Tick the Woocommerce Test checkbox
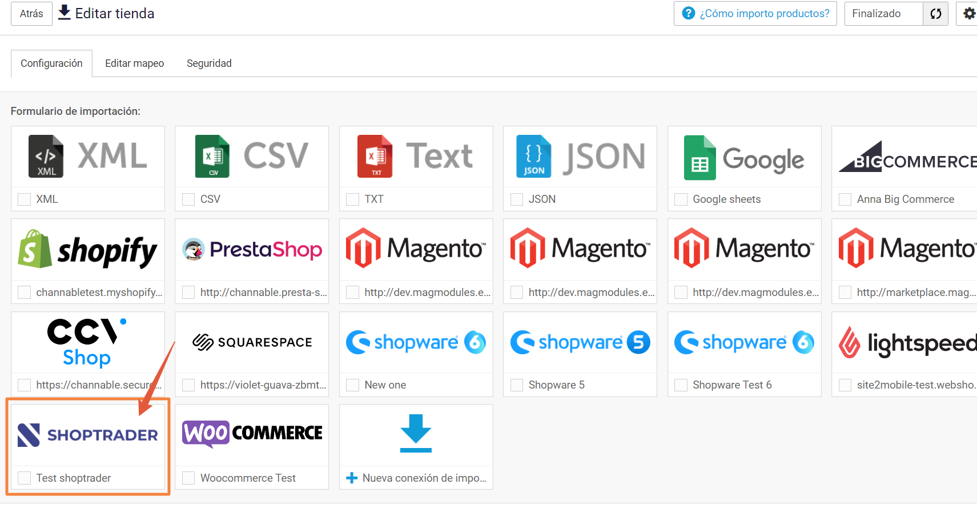The image size is (977, 512). (x=188, y=478)
